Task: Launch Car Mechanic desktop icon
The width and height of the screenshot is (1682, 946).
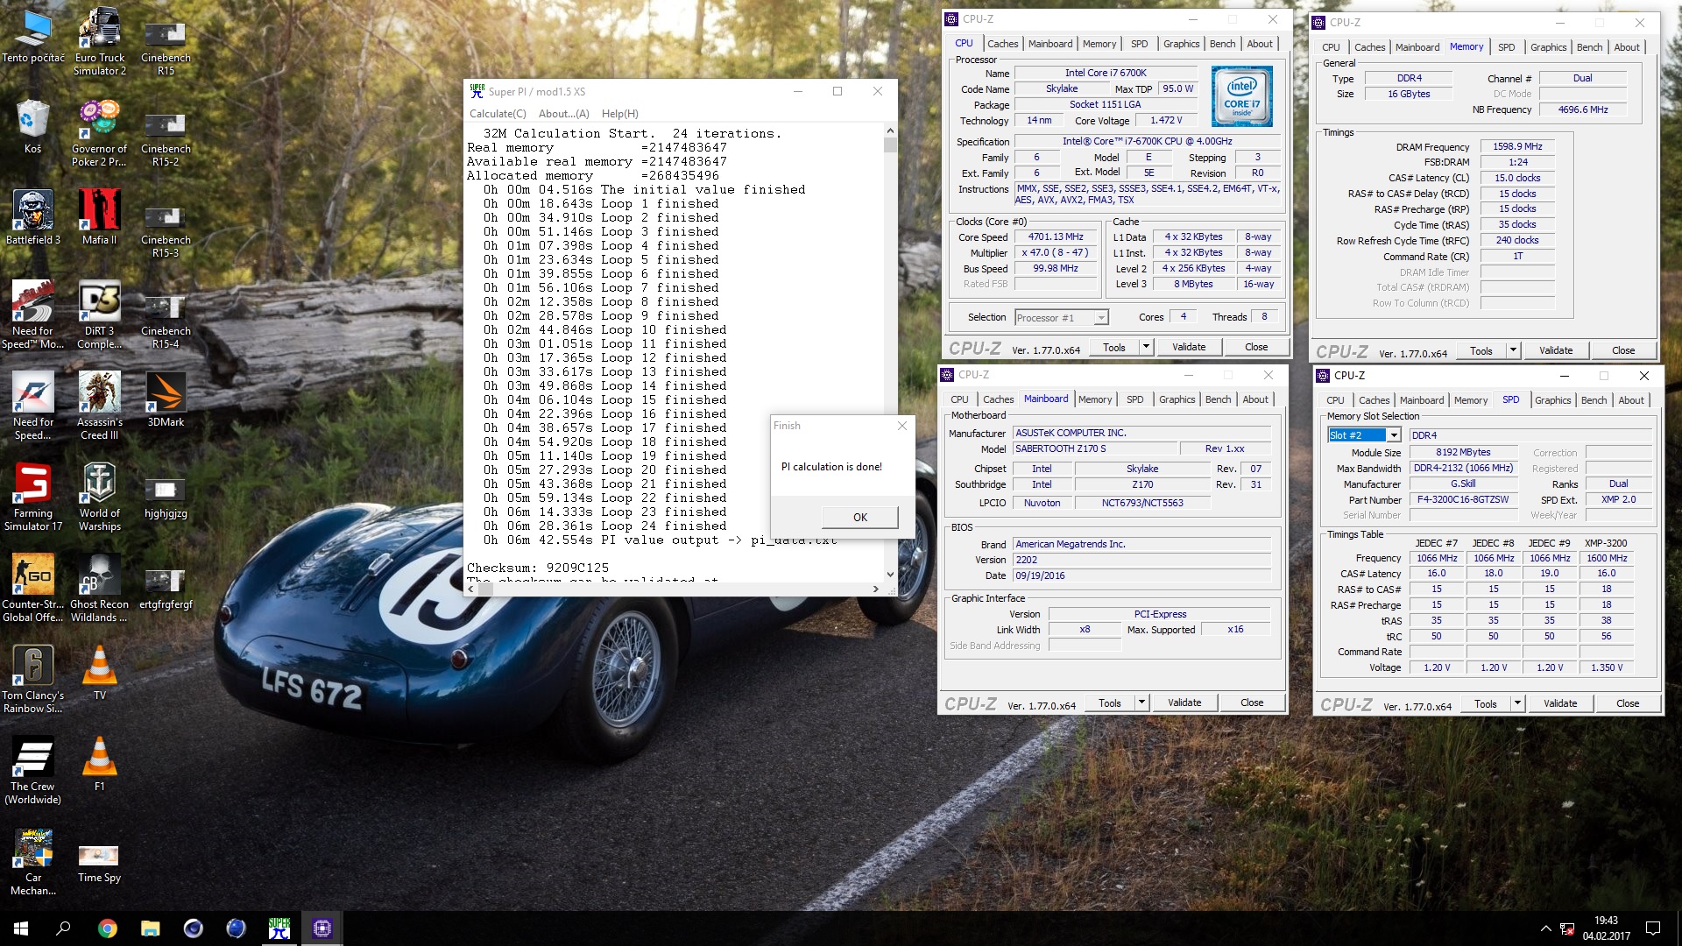Action: (33, 861)
